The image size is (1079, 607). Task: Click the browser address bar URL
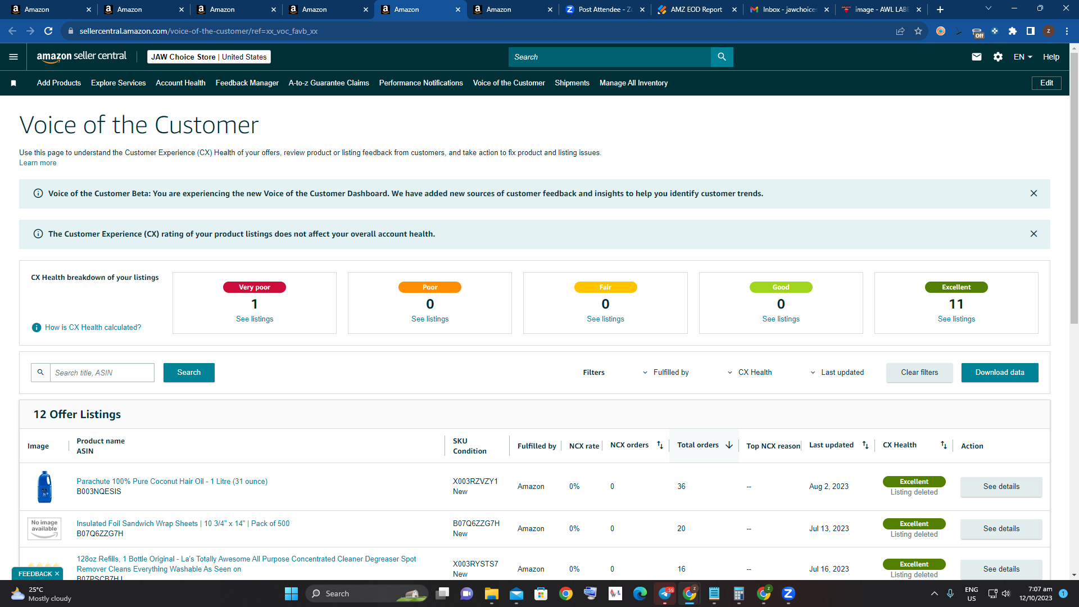click(198, 31)
